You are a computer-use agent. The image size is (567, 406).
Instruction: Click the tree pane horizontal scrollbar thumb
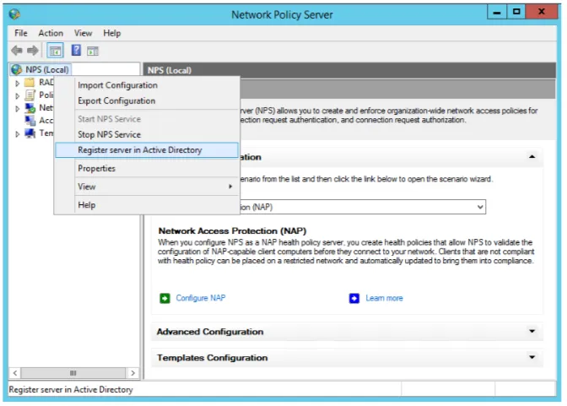coord(73,373)
